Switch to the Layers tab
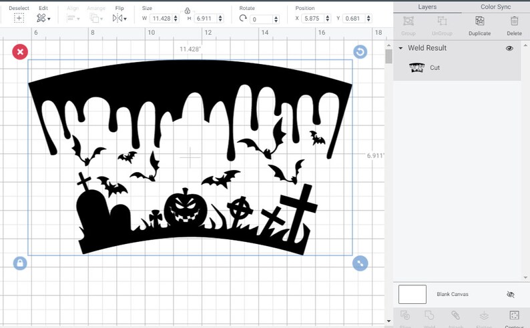530x328 pixels. (427, 7)
